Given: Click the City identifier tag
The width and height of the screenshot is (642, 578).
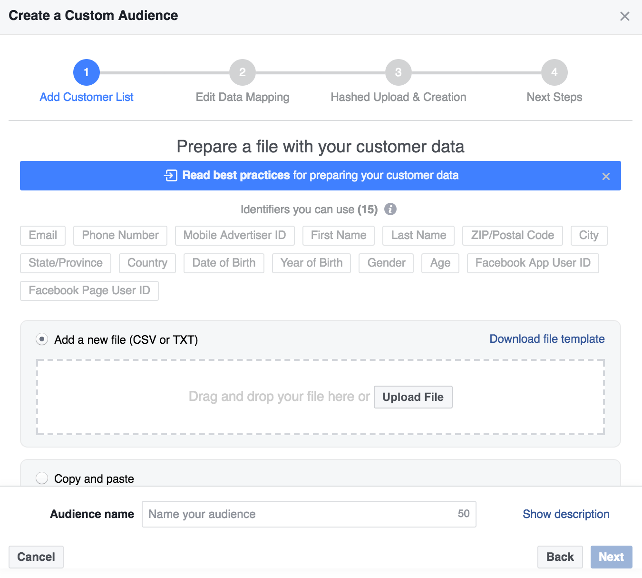Looking at the screenshot, I should 589,236.
